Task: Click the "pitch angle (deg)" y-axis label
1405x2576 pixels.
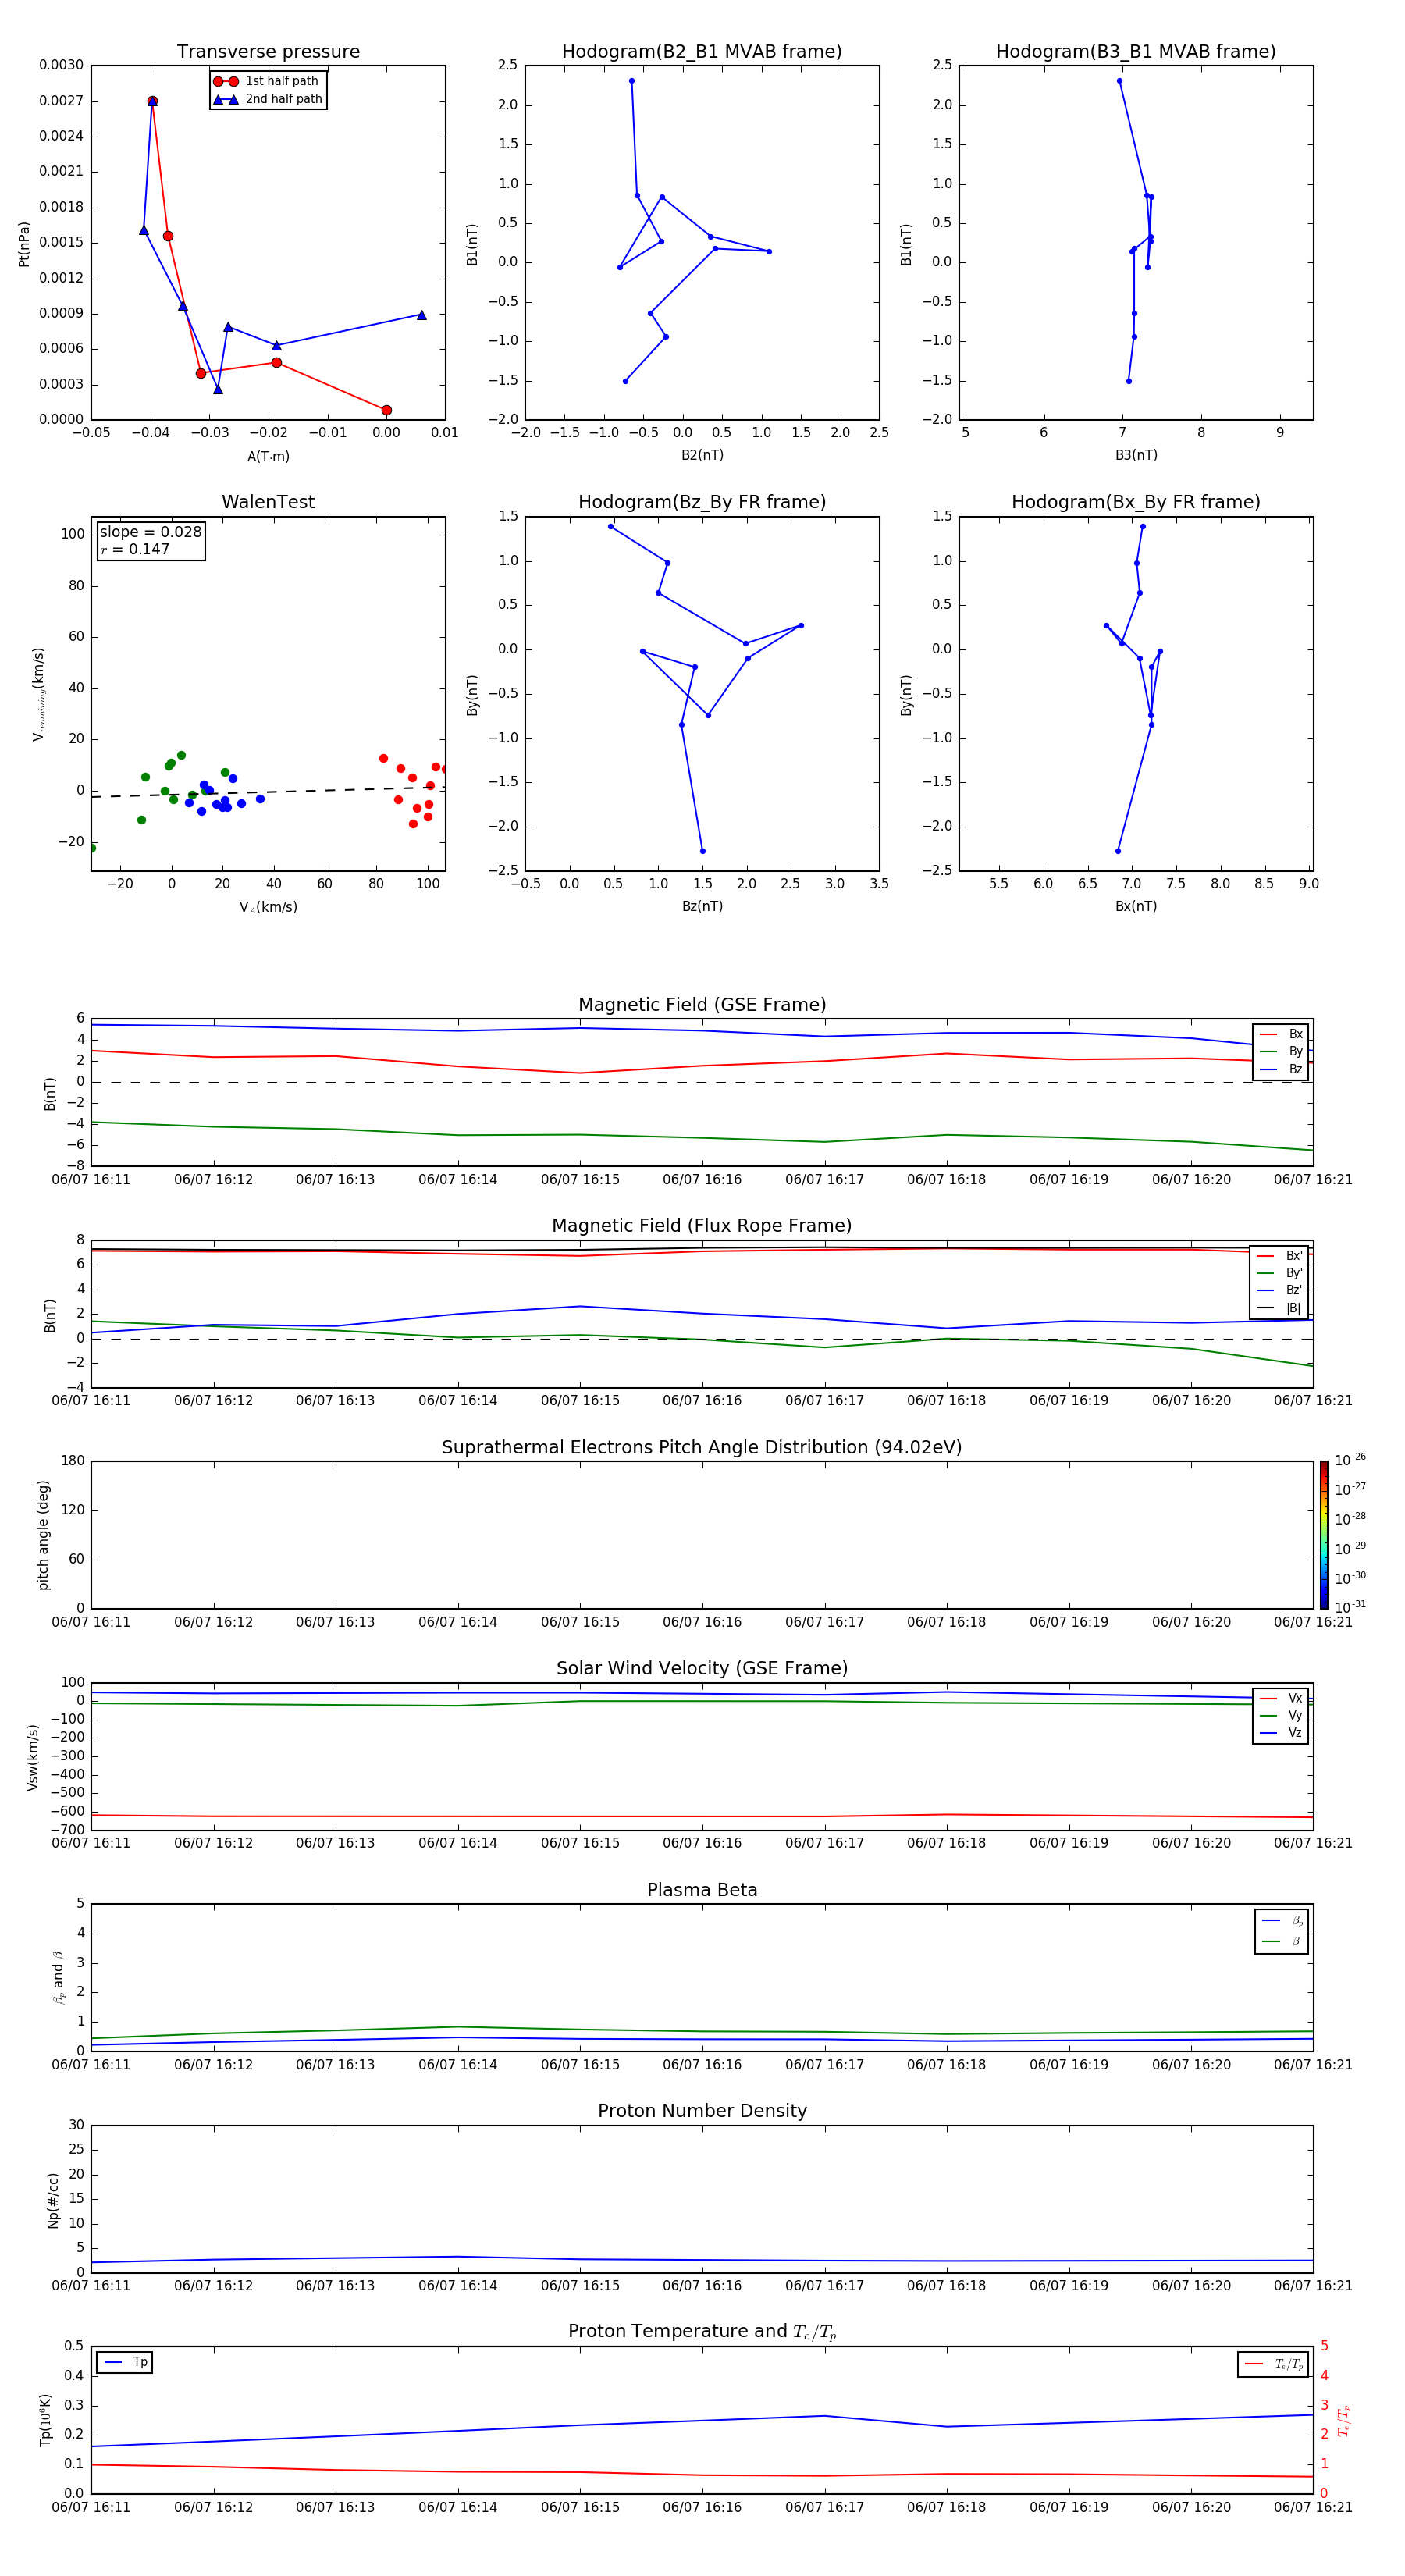Action: click(x=43, y=1535)
